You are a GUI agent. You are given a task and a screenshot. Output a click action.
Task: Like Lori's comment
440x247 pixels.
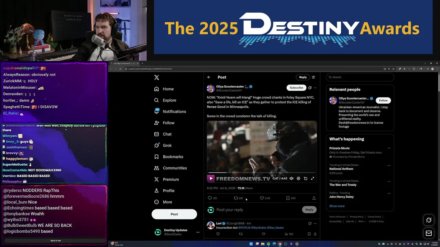263,234
